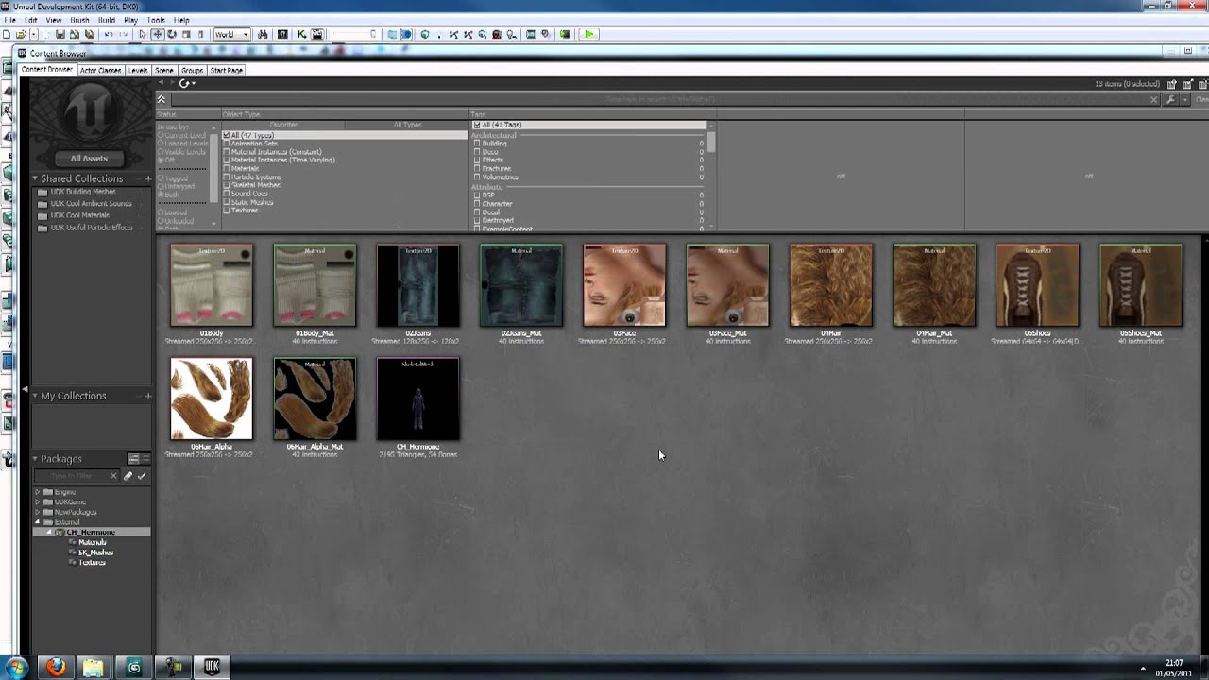Select the Tagged radio option
The width and height of the screenshot is (1209, 680).
[x=161, y=178]
